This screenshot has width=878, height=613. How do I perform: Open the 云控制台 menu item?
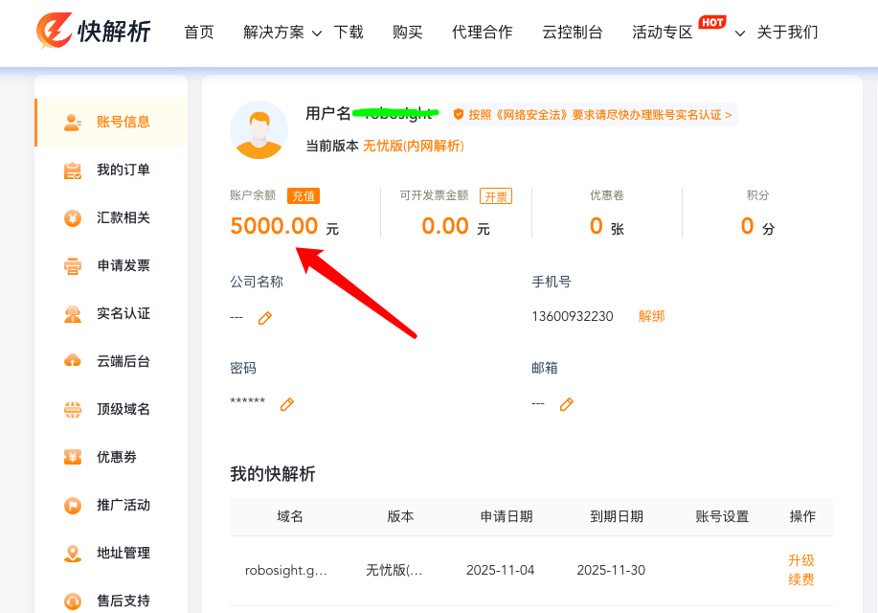[x=572, y=33]
